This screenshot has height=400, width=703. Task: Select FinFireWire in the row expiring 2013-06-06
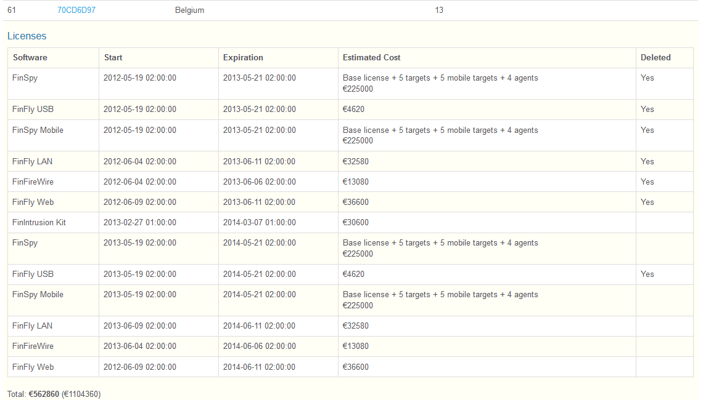(x=33, y=182)
